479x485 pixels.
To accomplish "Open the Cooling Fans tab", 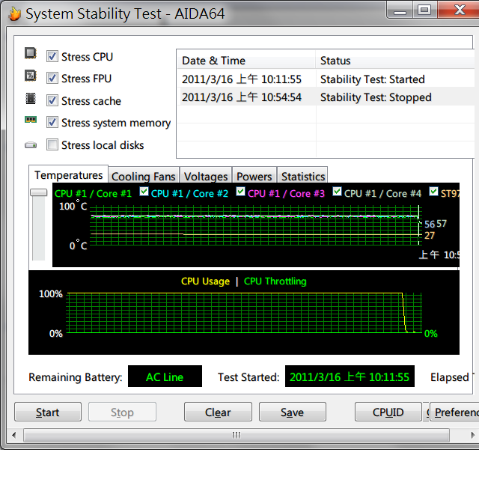I will pos(144,177).
